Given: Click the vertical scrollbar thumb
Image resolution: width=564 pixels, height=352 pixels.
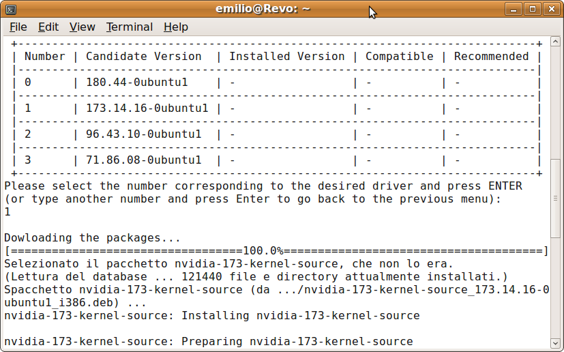Looking at the screenshot, I should tap(555, 198).
